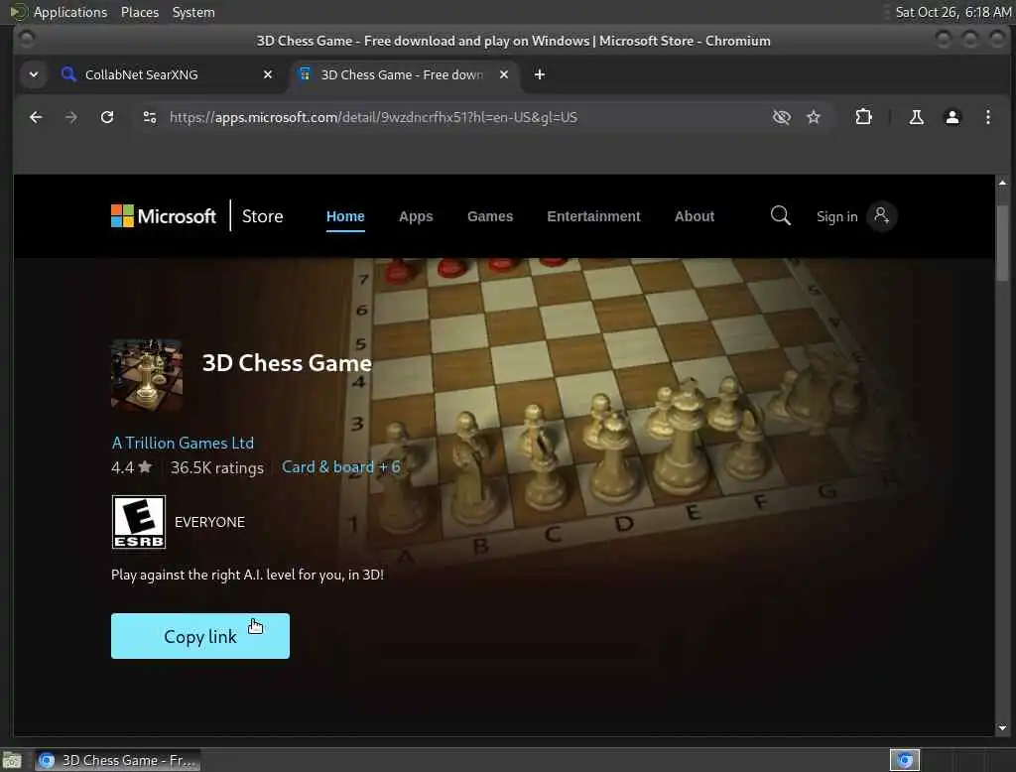Open the Apps menu item
Image resolution: width=1016 pixels, height=772 pixels.
(416, 216)
